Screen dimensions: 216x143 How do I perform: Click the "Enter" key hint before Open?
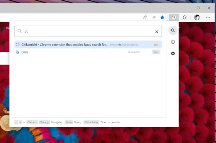point(69,122)
